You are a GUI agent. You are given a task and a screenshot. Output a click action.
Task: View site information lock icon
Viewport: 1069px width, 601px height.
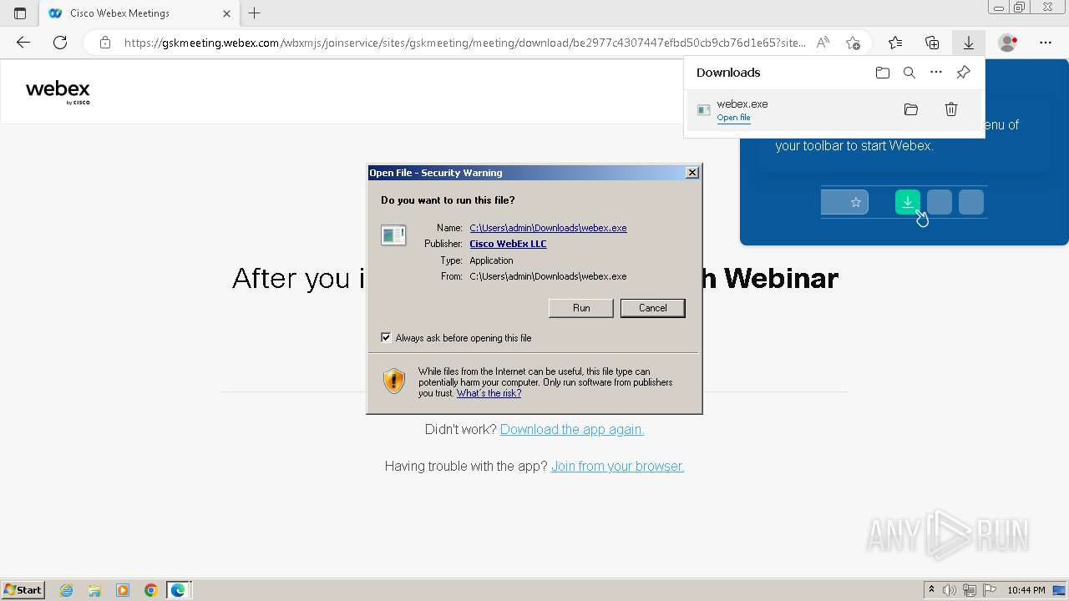(x=105, y=43)
